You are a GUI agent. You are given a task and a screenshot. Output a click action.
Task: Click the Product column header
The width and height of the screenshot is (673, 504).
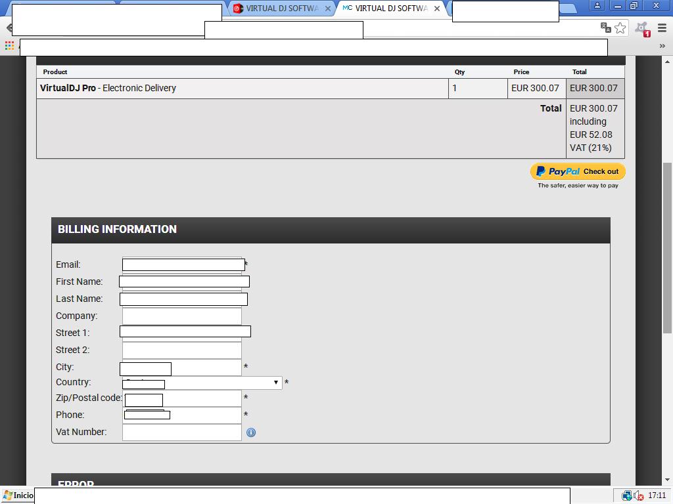[55, 72]
